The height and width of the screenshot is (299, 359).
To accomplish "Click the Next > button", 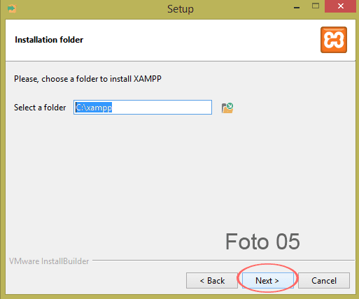I will coord(267,280).
